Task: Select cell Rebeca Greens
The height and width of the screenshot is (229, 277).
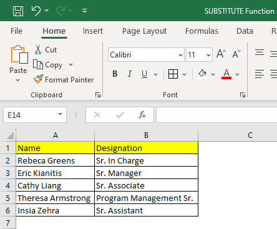Action: (56, 160)
